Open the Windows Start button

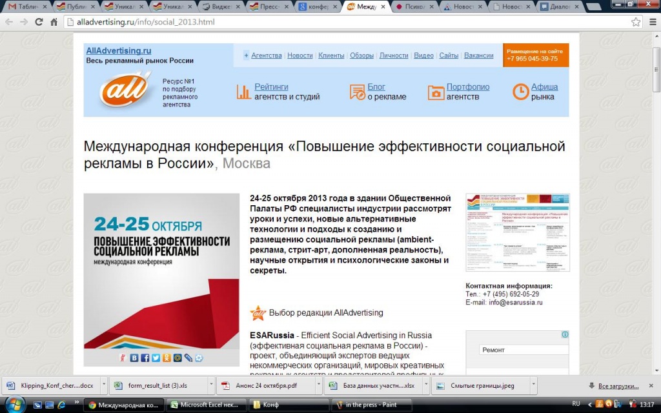point(14,405)
